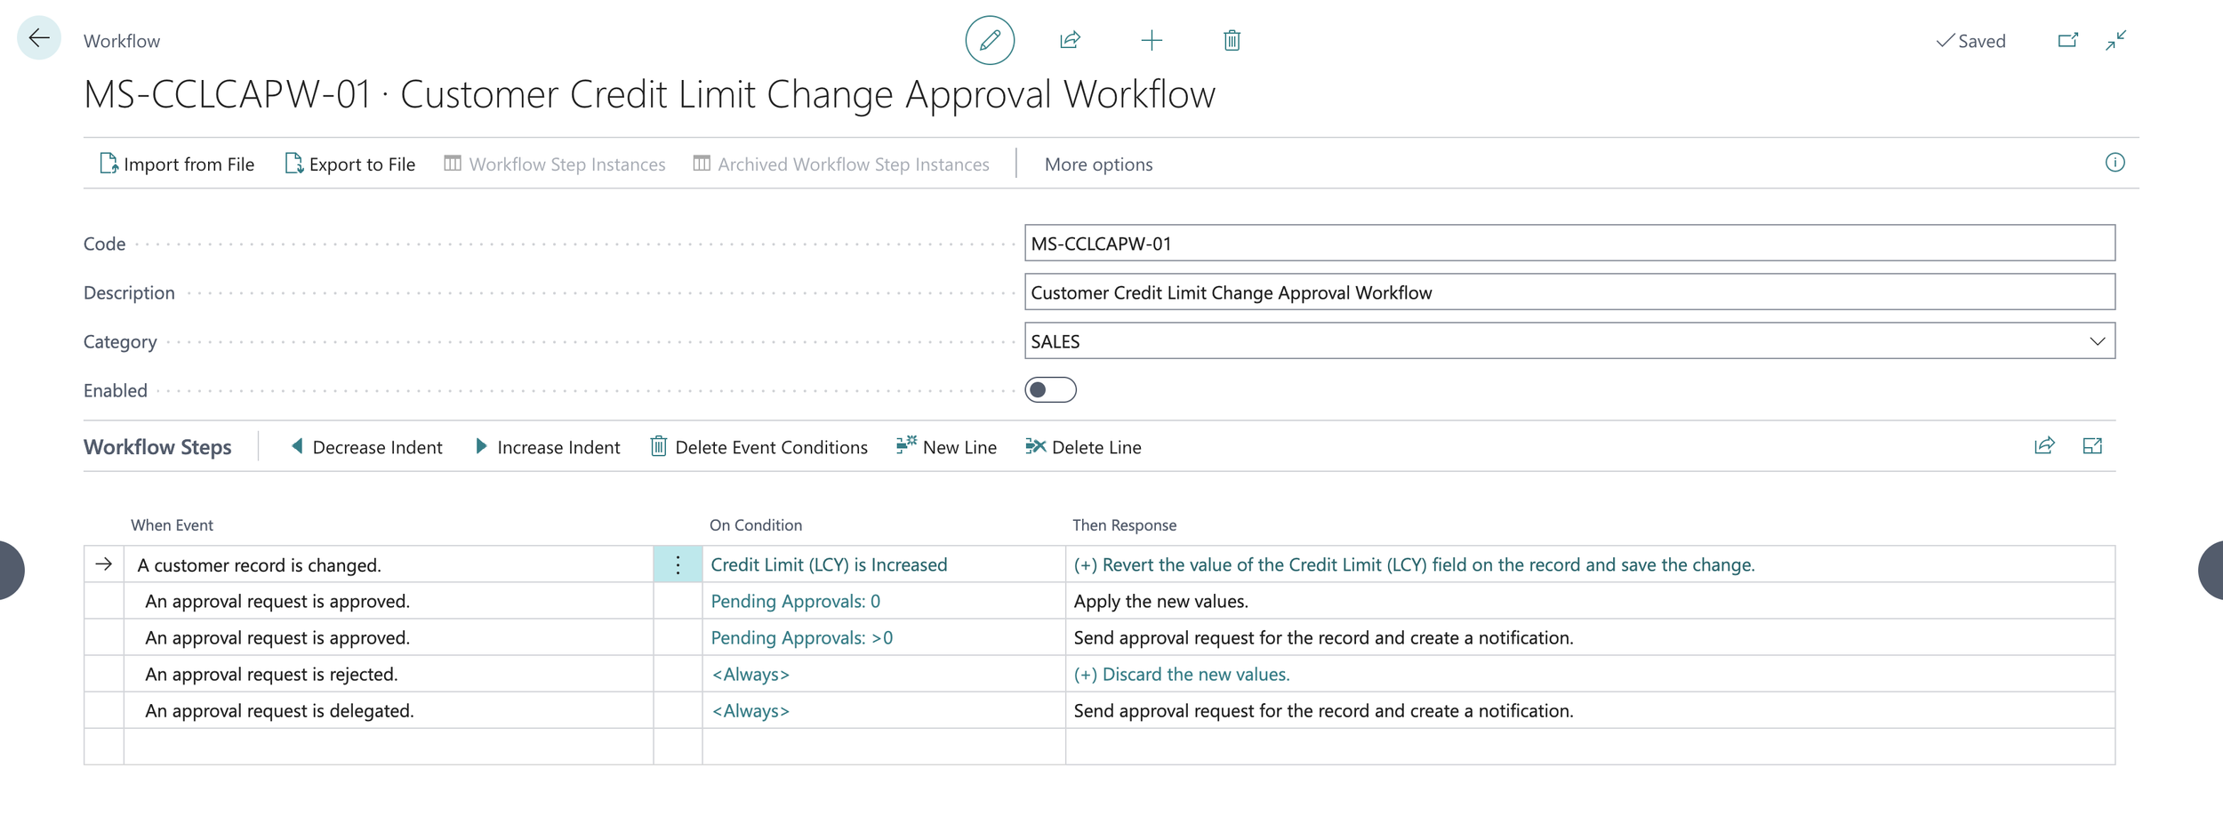
Task: Remove the step with Delete Line
Action: [1083, 447]
